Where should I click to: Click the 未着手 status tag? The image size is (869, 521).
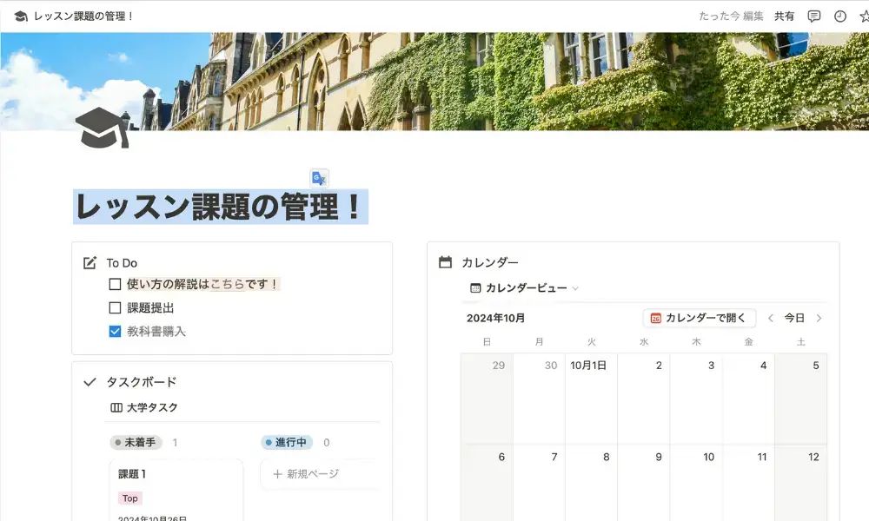point(136,442)
